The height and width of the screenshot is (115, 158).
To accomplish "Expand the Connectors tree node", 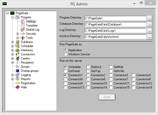I will click(x=12, y=54).
